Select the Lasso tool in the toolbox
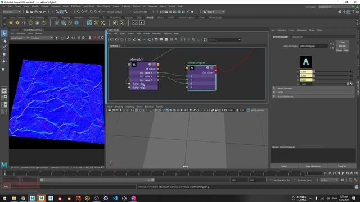The image size is (360, 202). [x=4, y=41]
